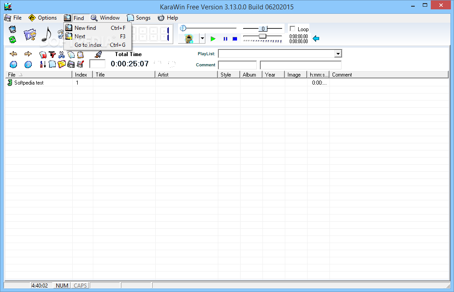
Task: Open the Songs menu
Action: [139, 18]
